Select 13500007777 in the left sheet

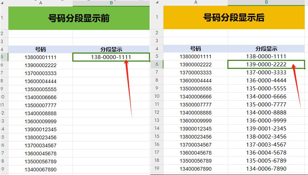coord(41,105)
